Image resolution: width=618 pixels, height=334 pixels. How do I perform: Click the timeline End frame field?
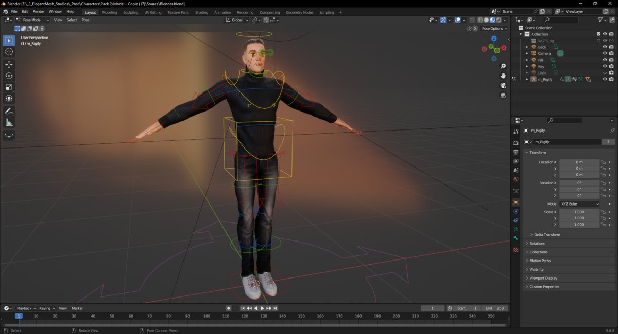tap(494, 308)
